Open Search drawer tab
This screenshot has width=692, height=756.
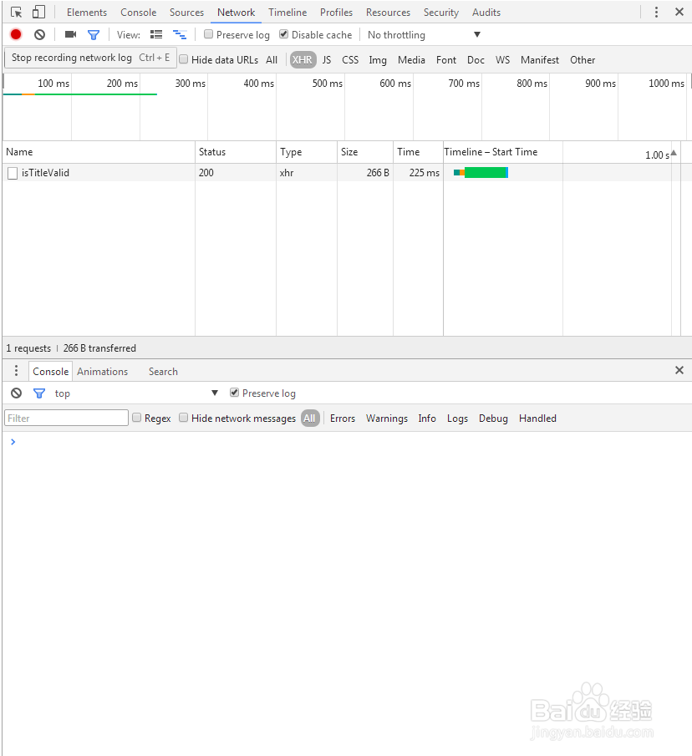(163, 371)
